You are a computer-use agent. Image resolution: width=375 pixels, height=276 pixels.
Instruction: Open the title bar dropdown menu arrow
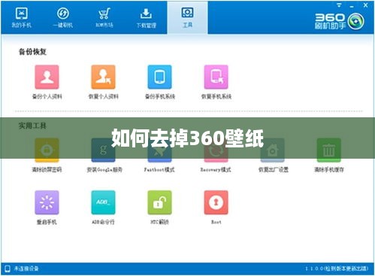click(339, 5)
